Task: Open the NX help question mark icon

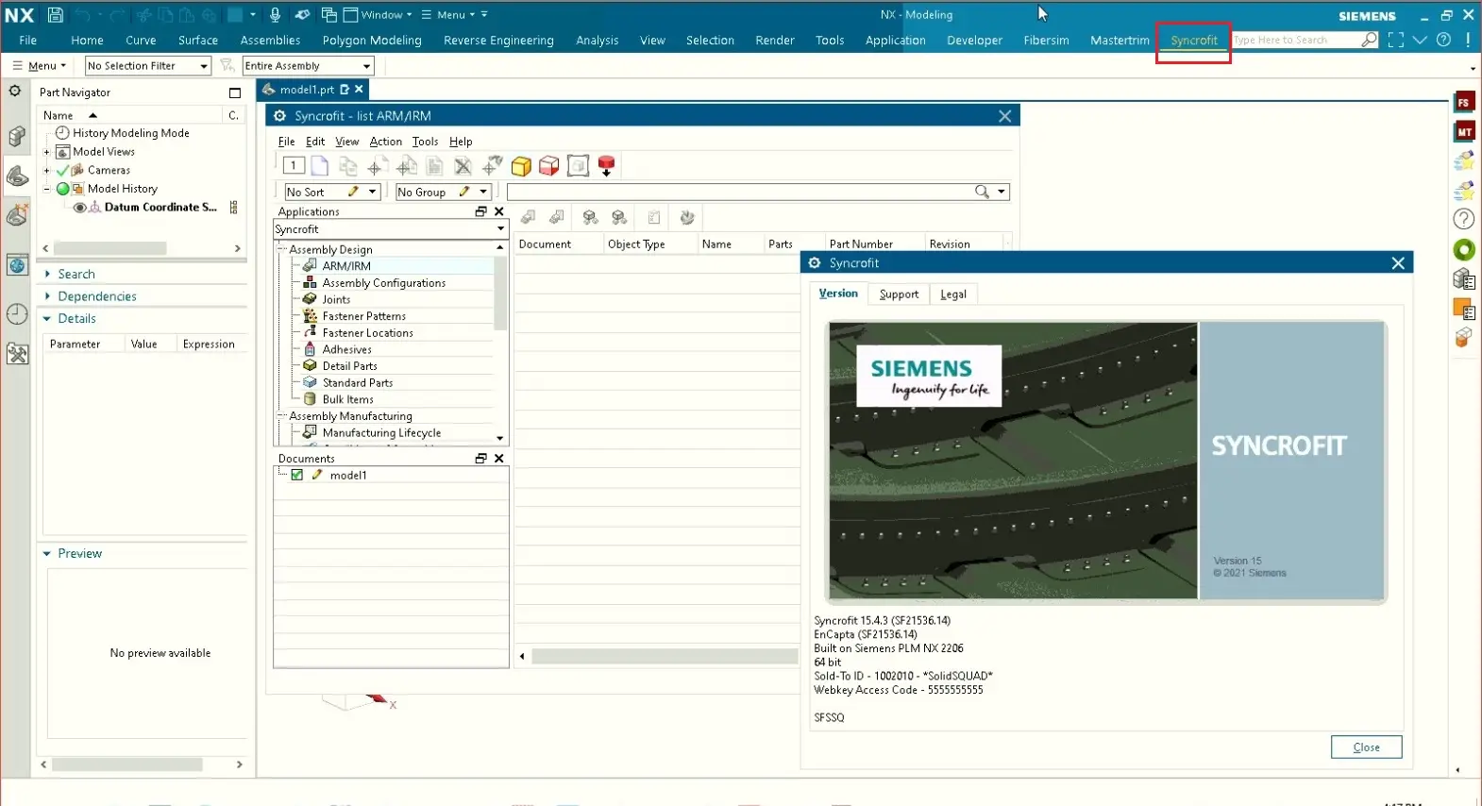Action: [1443, 40]
